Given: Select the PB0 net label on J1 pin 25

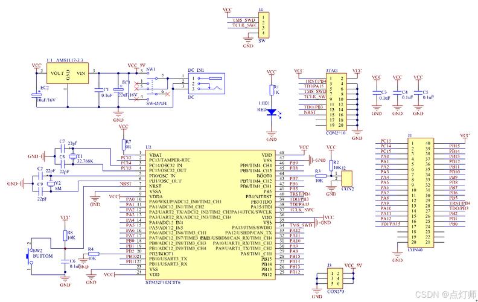Looking at the screenshot, I should tap(453, 224).
